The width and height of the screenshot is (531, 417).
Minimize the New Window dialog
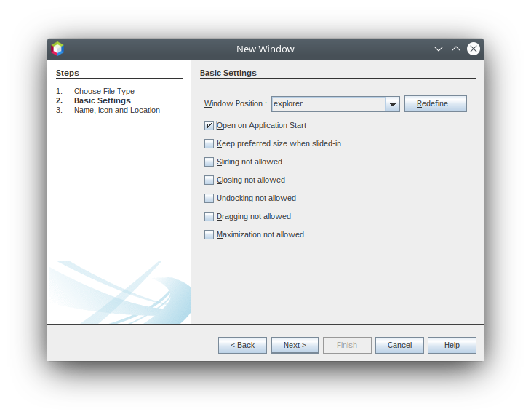click(x=439, y=49)
